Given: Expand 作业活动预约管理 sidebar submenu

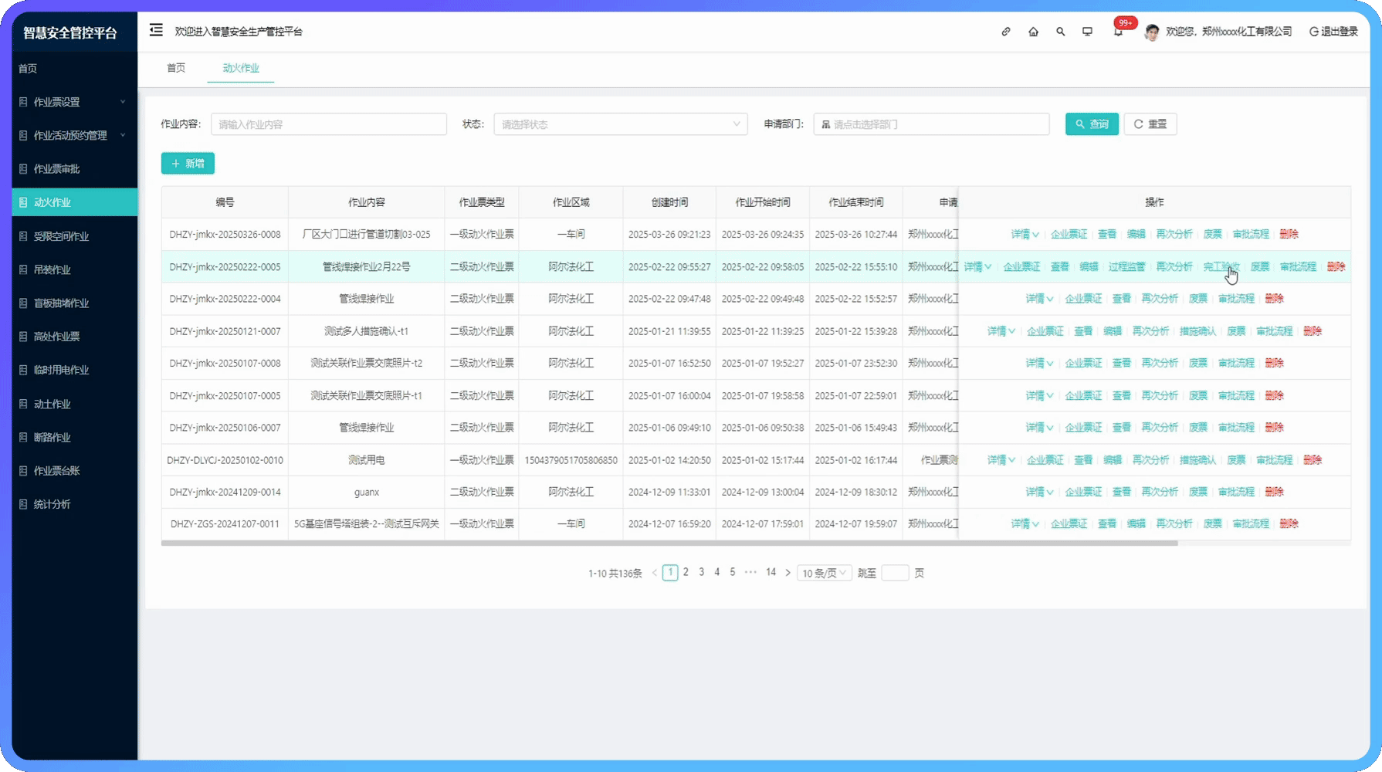Looking at the screenshot, I should click(x=74, y=135).
